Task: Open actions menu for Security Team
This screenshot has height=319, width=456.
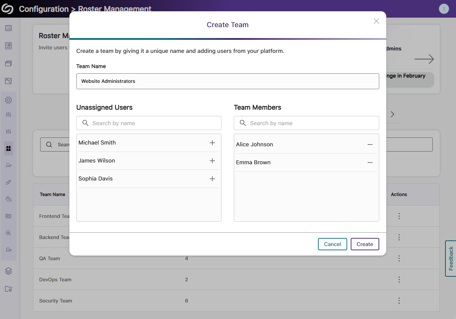Action: point(399,301)
